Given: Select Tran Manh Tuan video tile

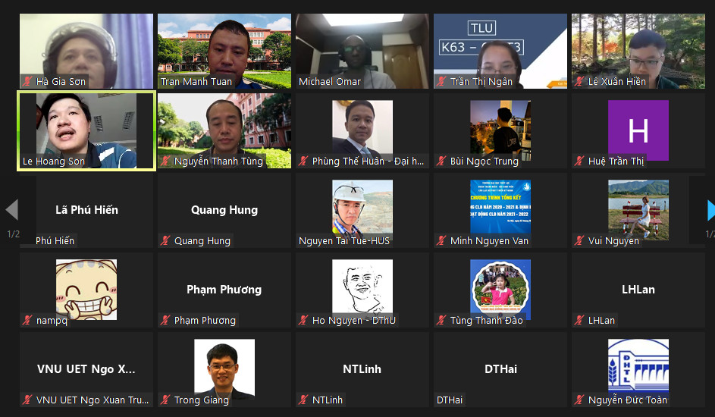Looking at the screenshot, I should 224,51.
